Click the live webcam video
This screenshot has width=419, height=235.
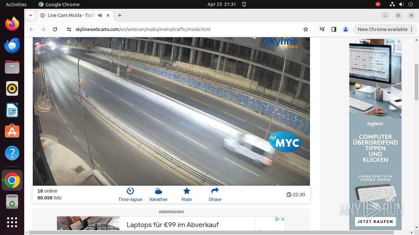coord(171,111)
